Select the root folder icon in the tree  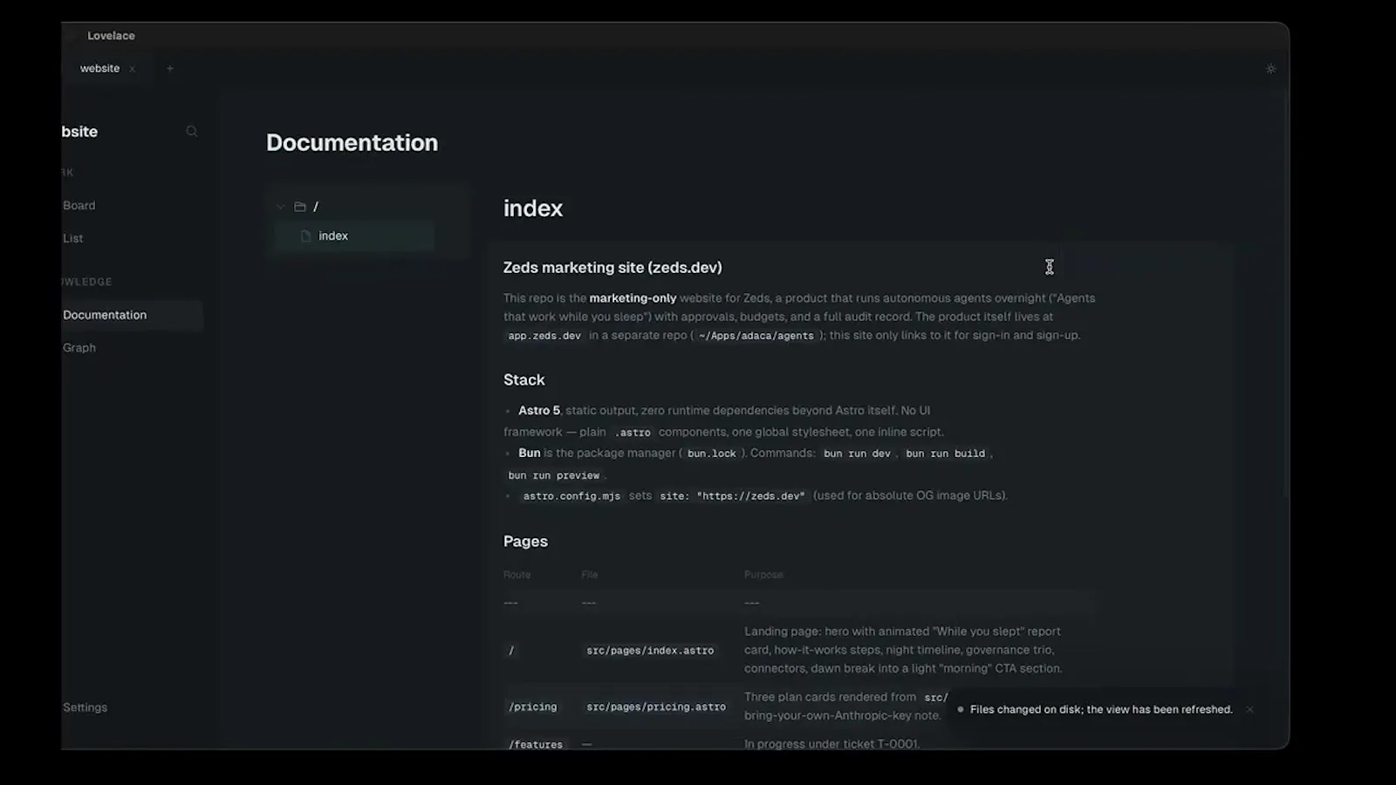(300, 207)
